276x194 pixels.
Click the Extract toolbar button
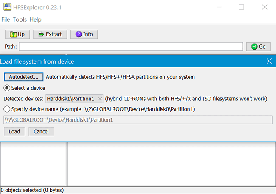point(50,34)
